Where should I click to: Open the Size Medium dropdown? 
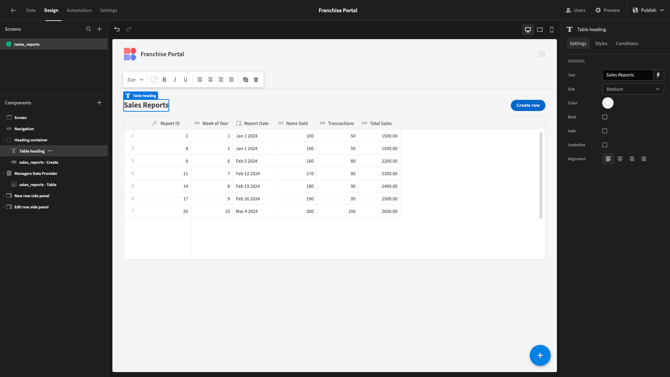click(x=633, y=89)
